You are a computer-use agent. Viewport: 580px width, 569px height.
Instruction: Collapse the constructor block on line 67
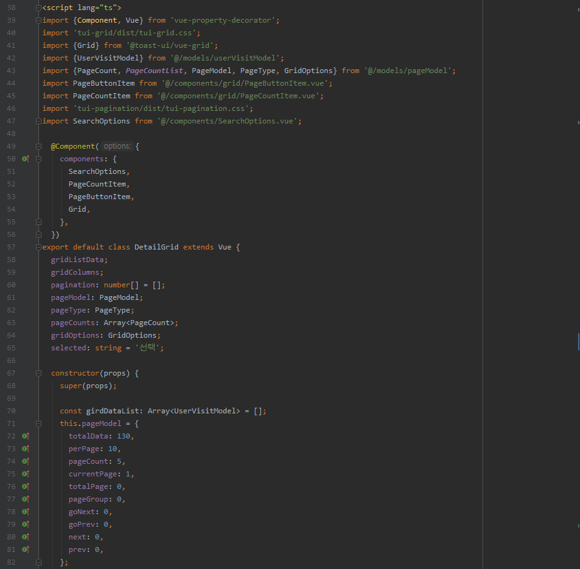tap(38, 372)
